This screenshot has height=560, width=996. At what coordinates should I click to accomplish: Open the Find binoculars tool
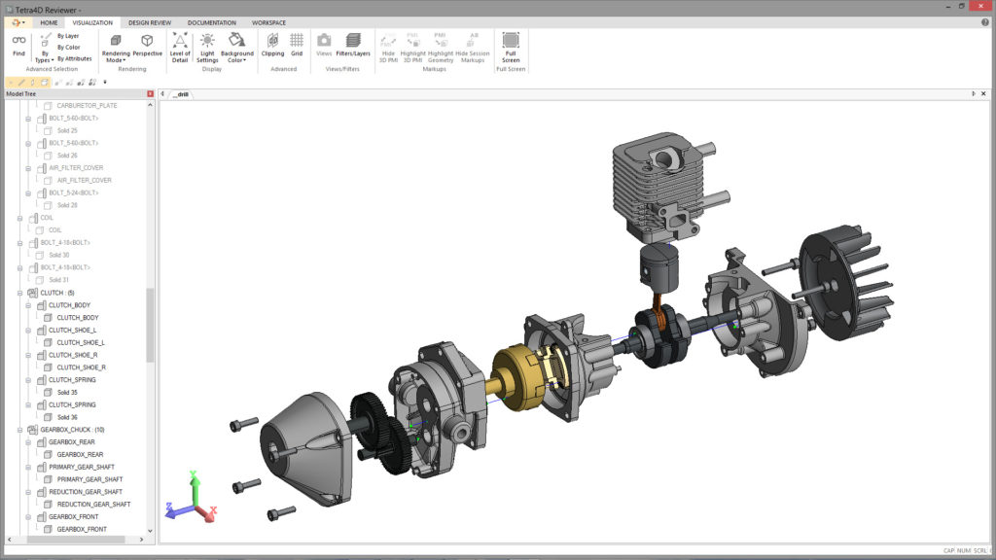point(18,45)
